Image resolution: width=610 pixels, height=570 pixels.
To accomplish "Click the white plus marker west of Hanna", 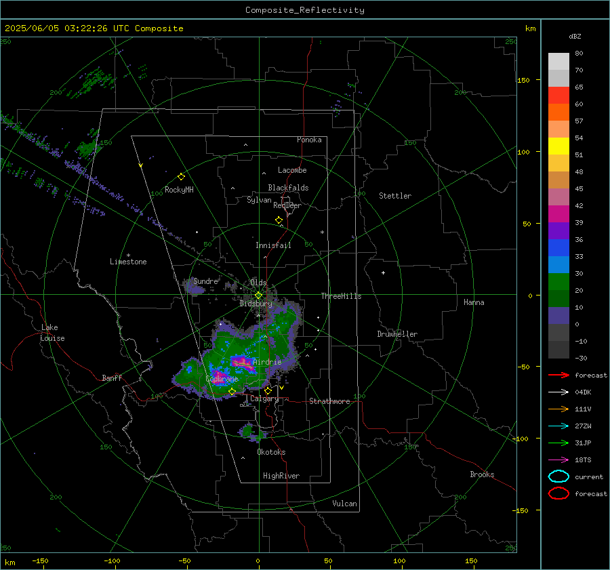I will 383,272.
